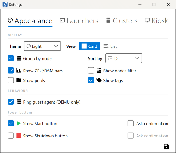Switch to the Kiosk tab
This screenshot has width=176, height=153.
(x=156, y=21)
